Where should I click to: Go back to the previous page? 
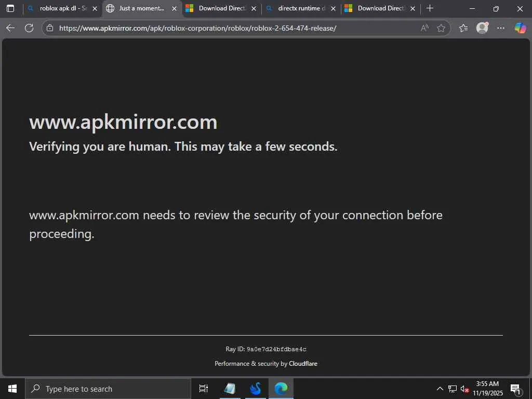10,28
